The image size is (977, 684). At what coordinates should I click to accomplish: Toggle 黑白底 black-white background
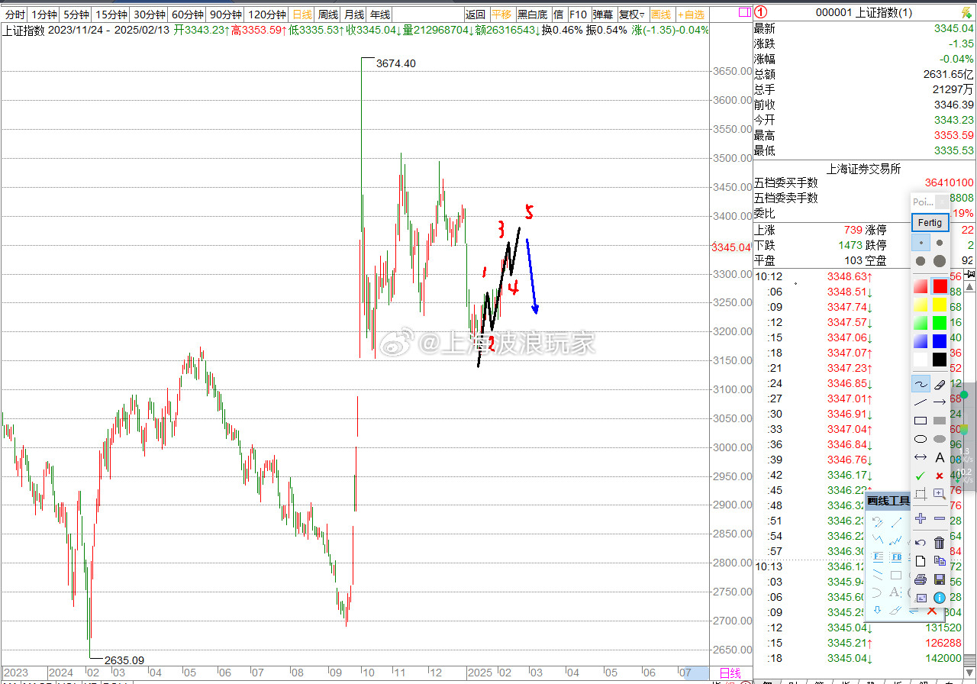pos(532,15)
